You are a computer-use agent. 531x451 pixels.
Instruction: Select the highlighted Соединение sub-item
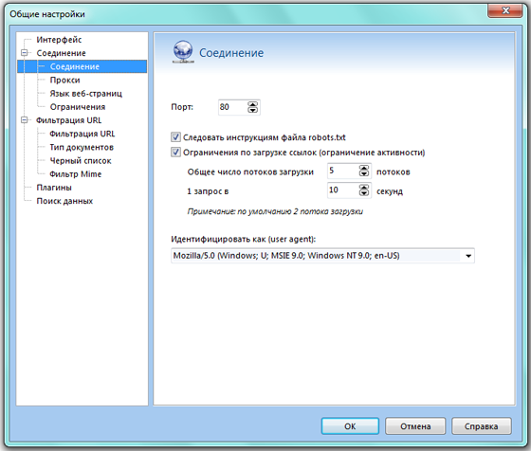pos(82,66)
